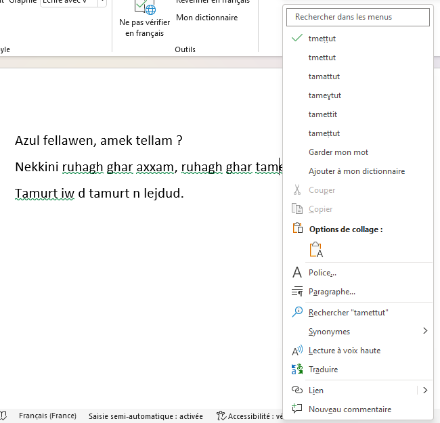The height and width of the screenshot is (423, 440).
Task: Open the Paragraphe settings
Action: pyautogui.click(x=332, y=292)
